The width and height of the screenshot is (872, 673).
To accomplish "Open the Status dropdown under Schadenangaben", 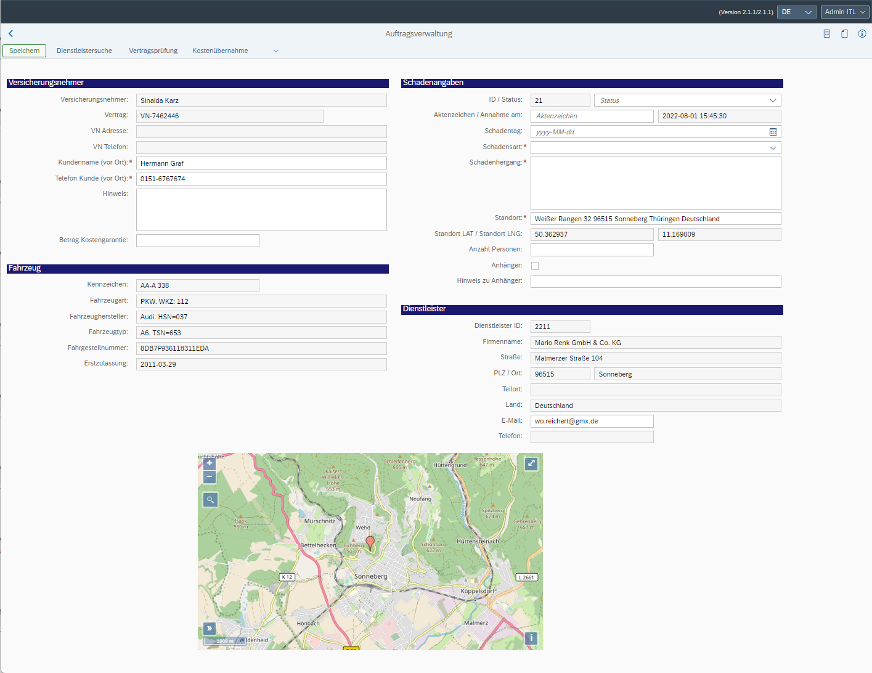I will point(773,100).
